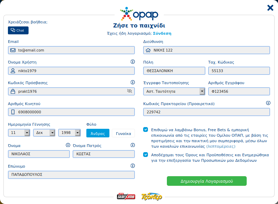Click the Χρειάζεσαι βοήθεια; text
Screen dimensions: 278x204
tap(28, 22)
